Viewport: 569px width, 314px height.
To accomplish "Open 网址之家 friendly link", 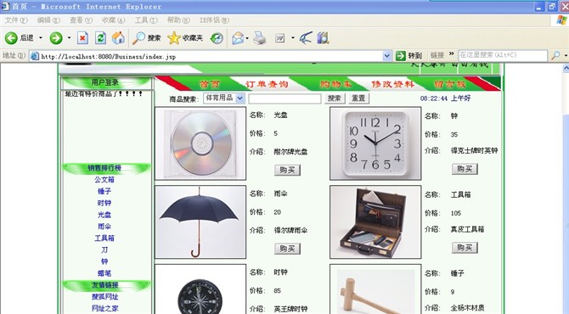I will 104,308.
